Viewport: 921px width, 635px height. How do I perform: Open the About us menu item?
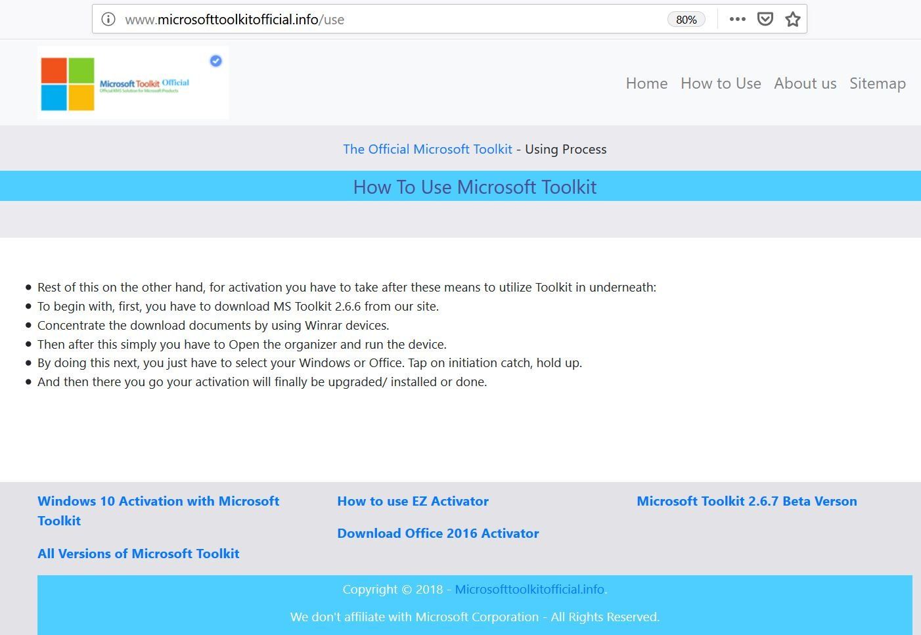pyautogui.click(x=805, y=83)
